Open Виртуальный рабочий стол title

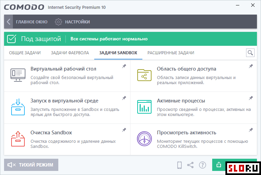(x=63, y=69)
